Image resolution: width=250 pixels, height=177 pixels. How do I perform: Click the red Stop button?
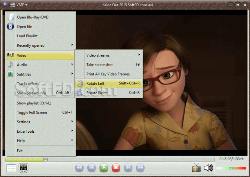116,167
